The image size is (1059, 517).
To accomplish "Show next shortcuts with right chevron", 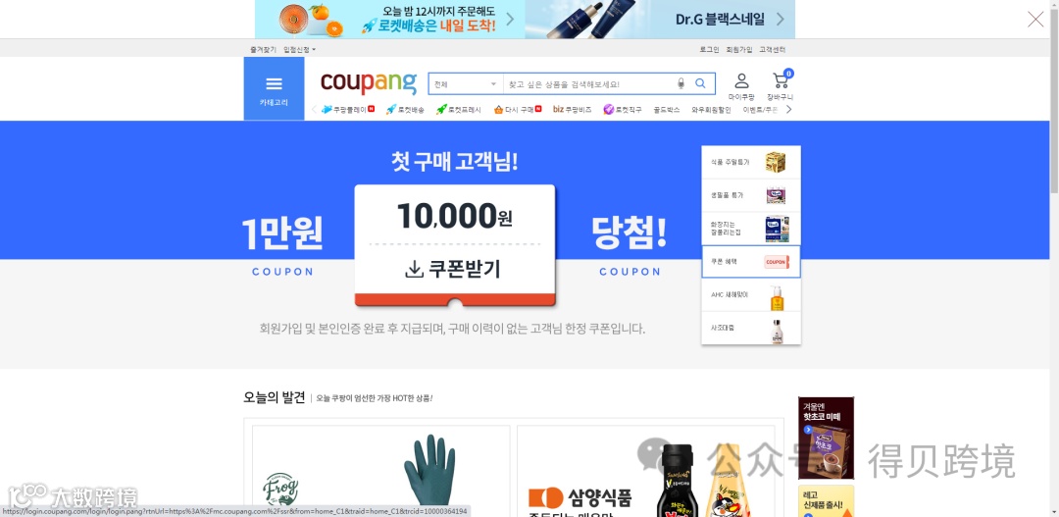I will point(788,110).
